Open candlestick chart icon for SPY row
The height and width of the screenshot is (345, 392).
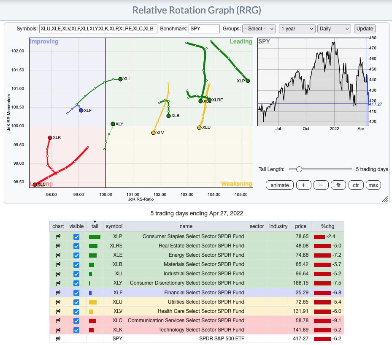[58, 339]
